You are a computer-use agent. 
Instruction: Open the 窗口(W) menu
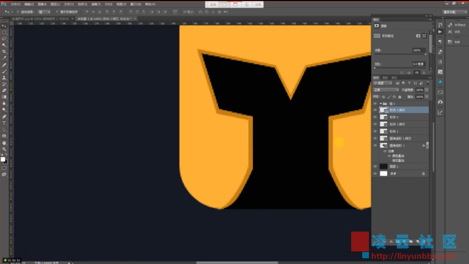136,4
